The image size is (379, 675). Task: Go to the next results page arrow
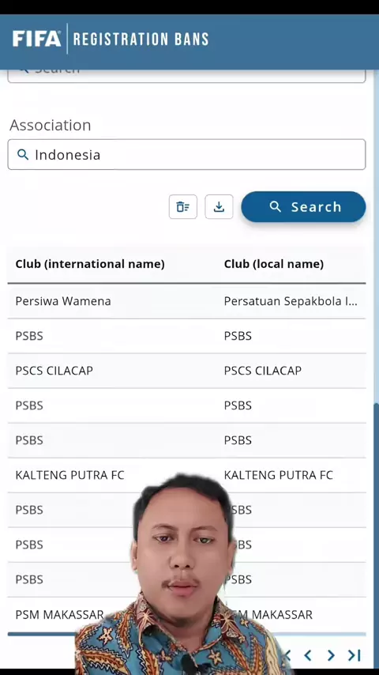pos(331,655)
